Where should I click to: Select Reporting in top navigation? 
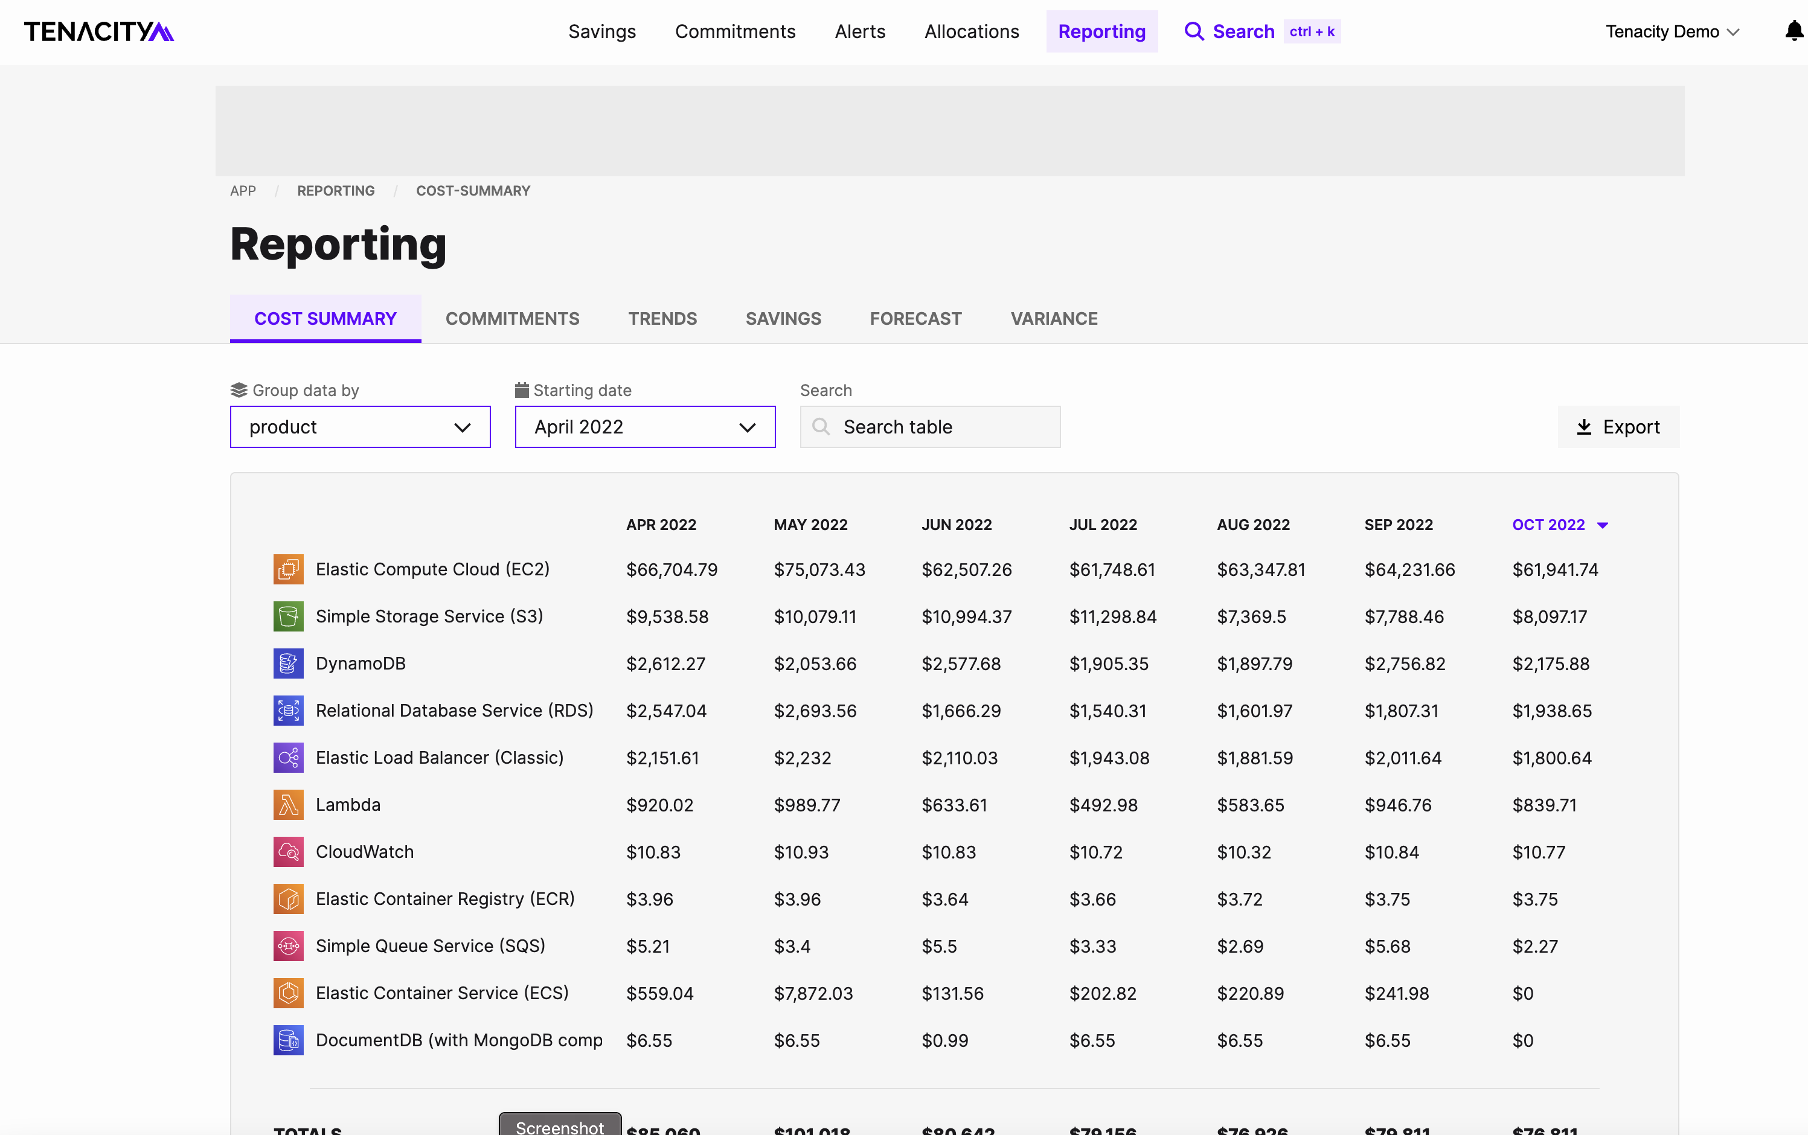[1101, 31]
